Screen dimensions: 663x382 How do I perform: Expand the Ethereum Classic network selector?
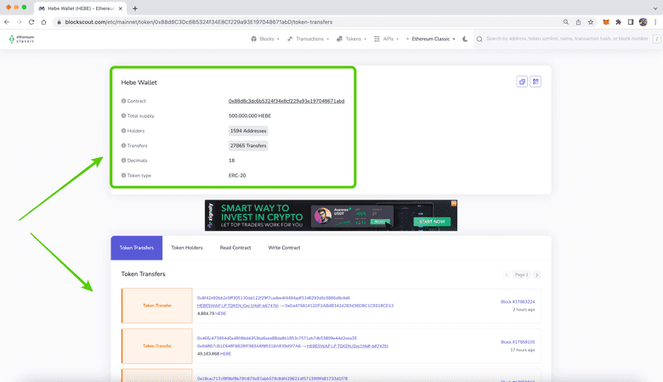pyautogui.click(x=432, y=39)
